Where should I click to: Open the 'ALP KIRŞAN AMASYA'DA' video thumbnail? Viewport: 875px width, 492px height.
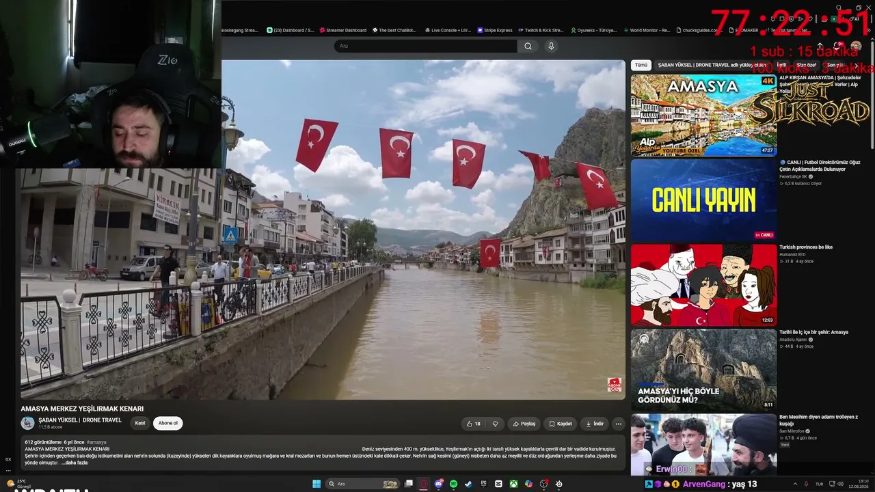[703, 115]
